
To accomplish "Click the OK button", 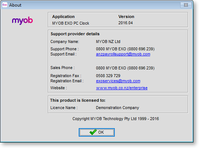I will (x=97, y=132).
